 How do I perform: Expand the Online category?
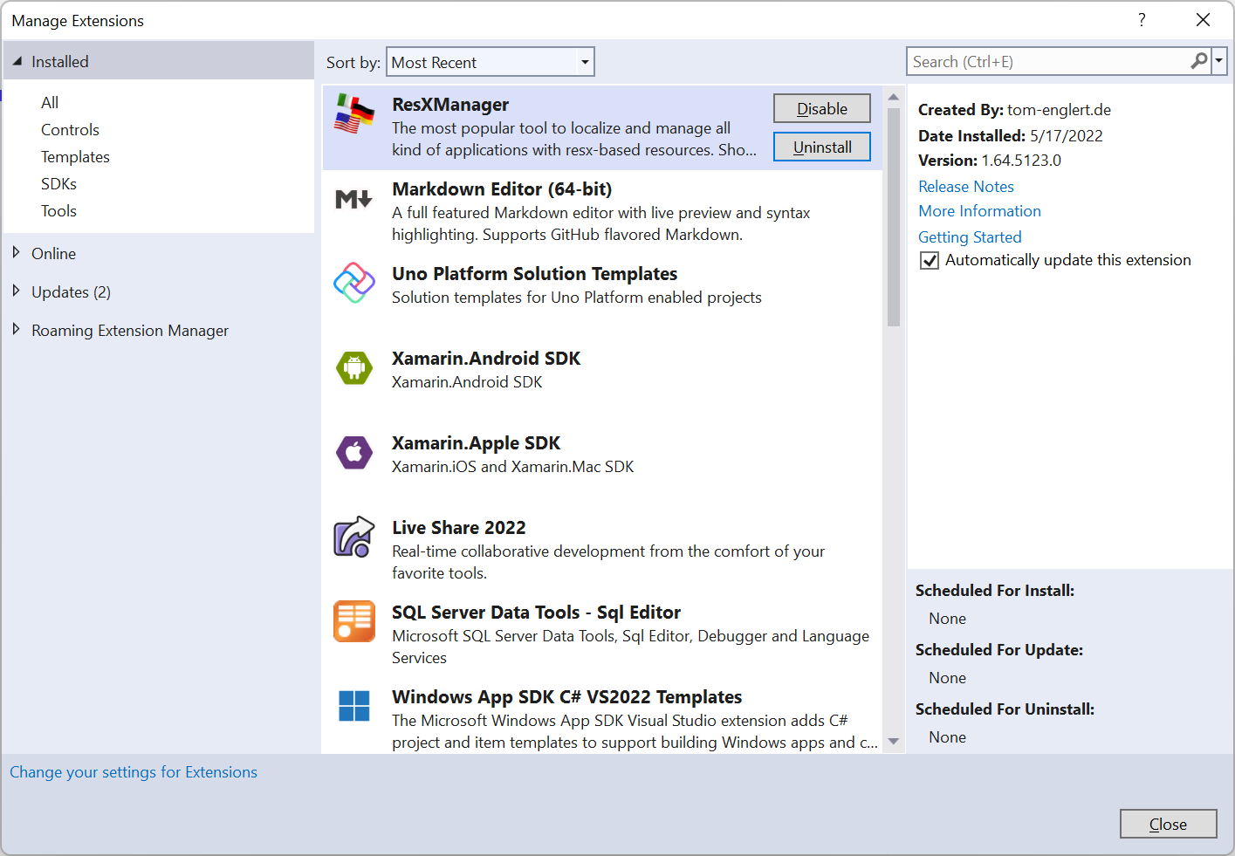[x=17, y=253]
